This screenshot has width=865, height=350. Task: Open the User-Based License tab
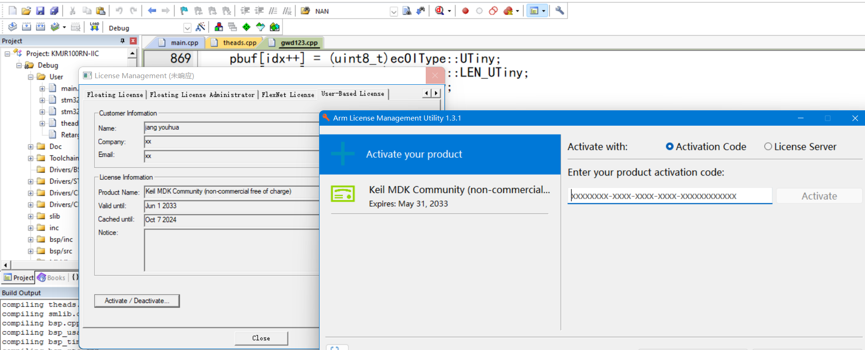coord(353,94)
